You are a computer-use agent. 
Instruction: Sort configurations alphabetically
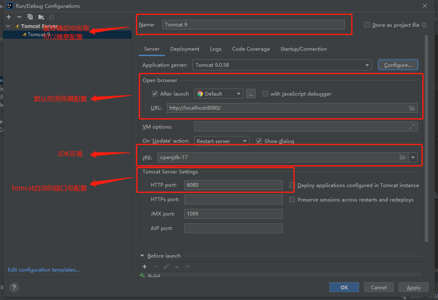tap(52, 17)
